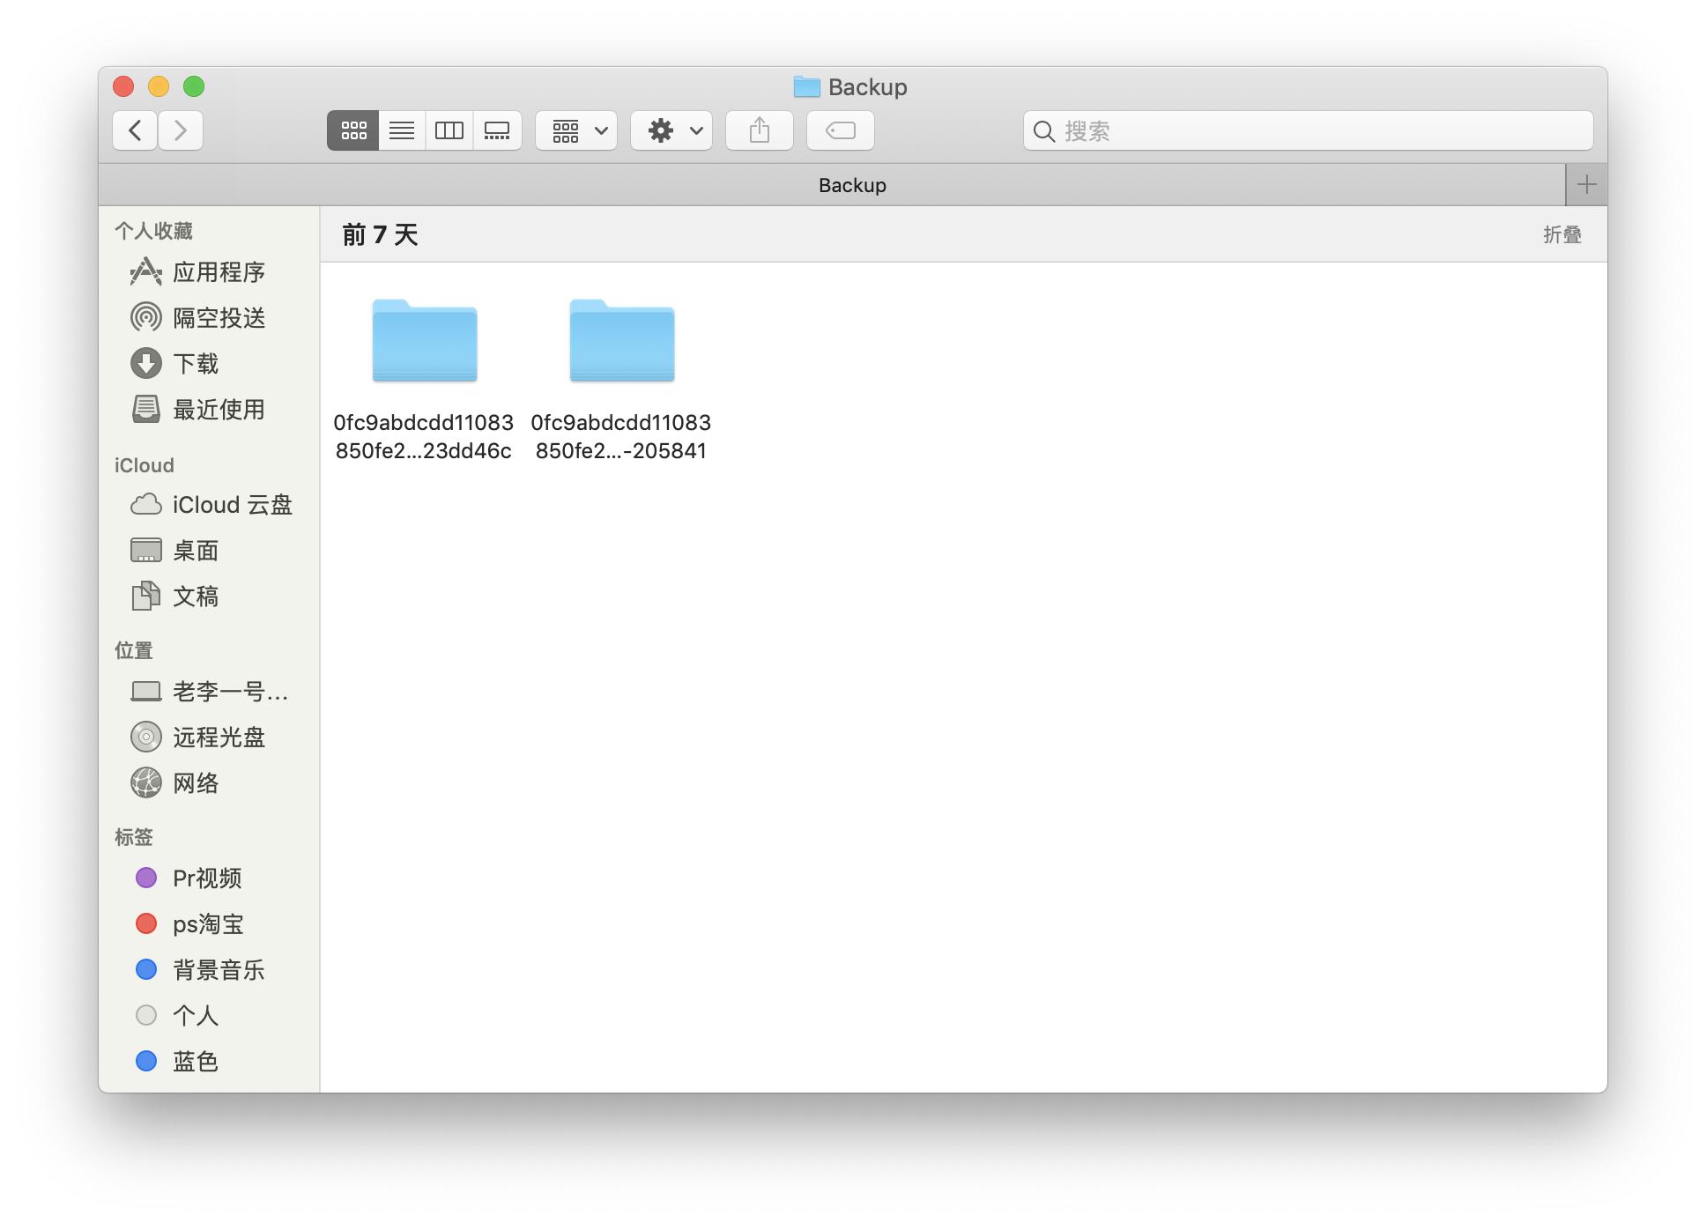Click the Share toolbar button
The width and height of the screenshot is (1706, 1223).
pos(759,130)
